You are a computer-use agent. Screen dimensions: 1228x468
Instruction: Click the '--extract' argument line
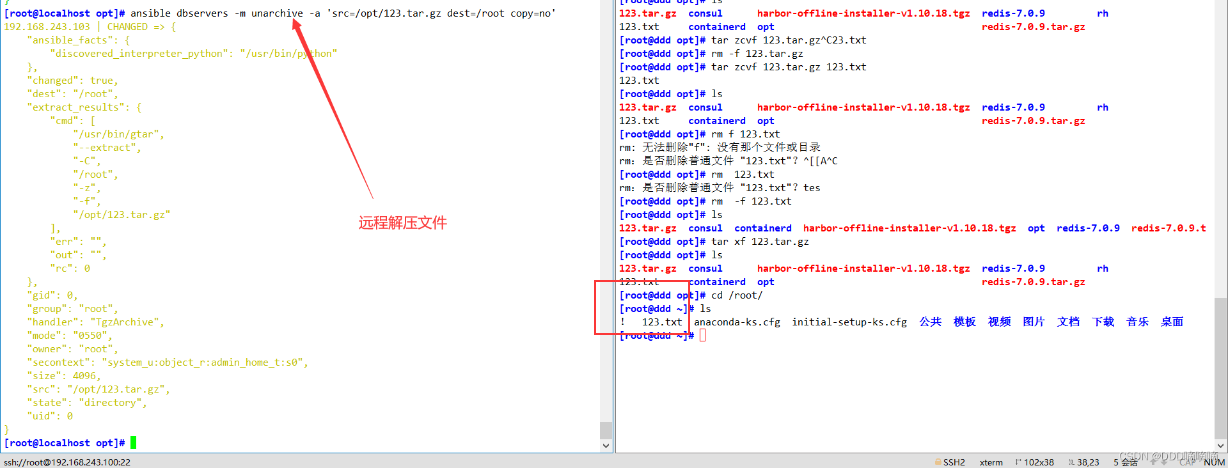107,148
